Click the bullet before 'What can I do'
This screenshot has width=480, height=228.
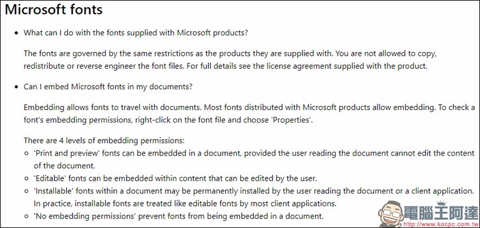(16, 33)
